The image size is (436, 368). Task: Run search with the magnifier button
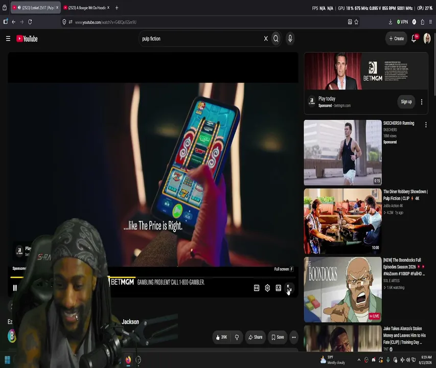[276, 39]
